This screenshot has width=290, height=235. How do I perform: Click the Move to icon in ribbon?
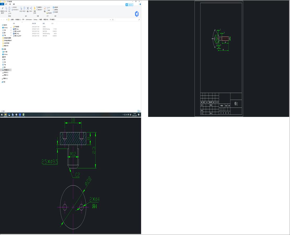coord(21,8)
